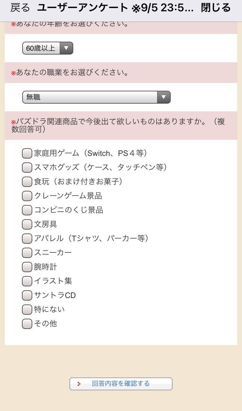Click 回答内容を確認する to confirm answers

[x=121, y=384]
